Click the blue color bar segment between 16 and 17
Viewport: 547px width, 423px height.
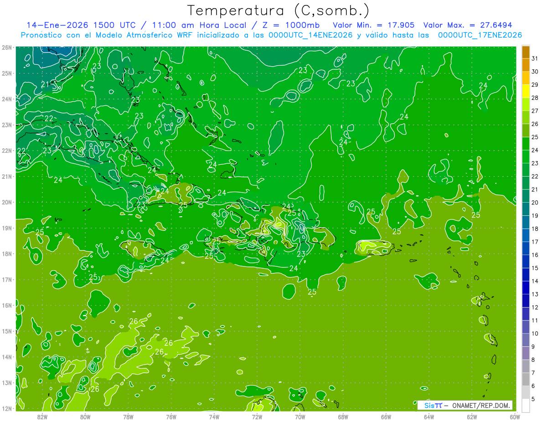[526, 249]
